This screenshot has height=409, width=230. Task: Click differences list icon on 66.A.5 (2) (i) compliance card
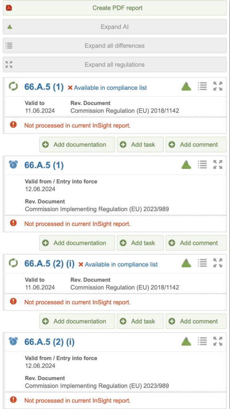[202, 263]
